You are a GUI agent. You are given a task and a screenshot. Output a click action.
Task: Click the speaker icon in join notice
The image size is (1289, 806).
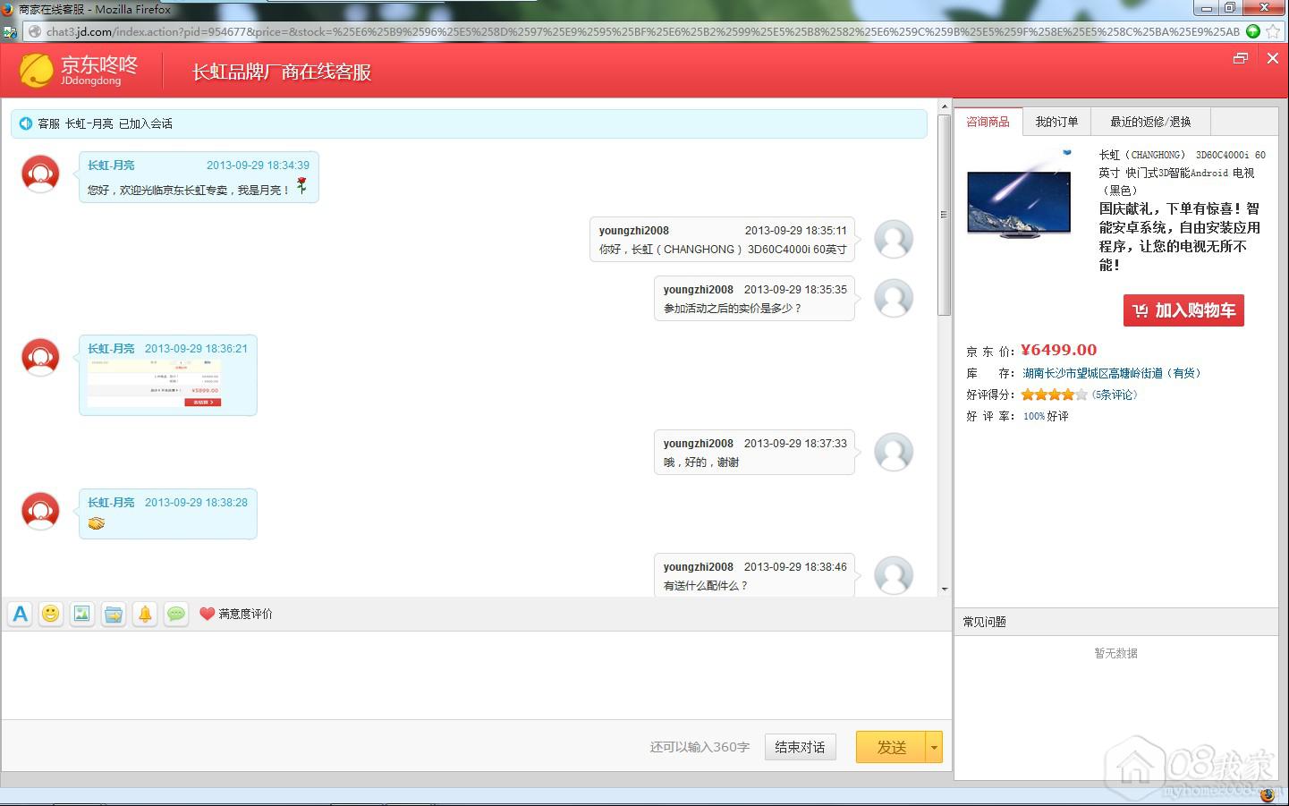coord(26,123)
